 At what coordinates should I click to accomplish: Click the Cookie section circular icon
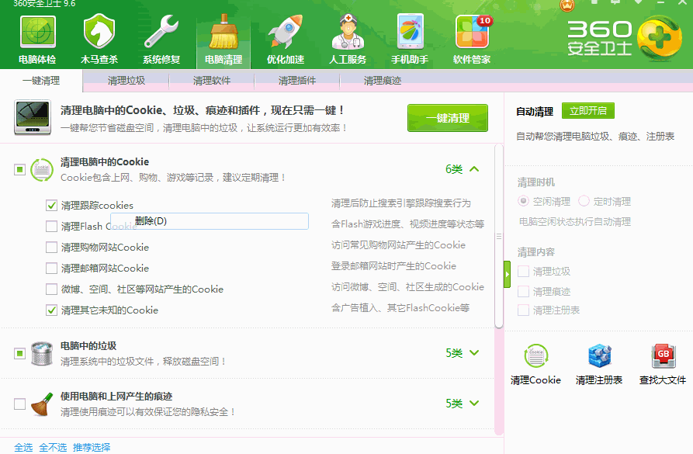coord(42,170)
